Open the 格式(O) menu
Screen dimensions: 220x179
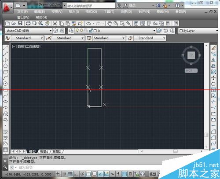[x=91, y=11]
